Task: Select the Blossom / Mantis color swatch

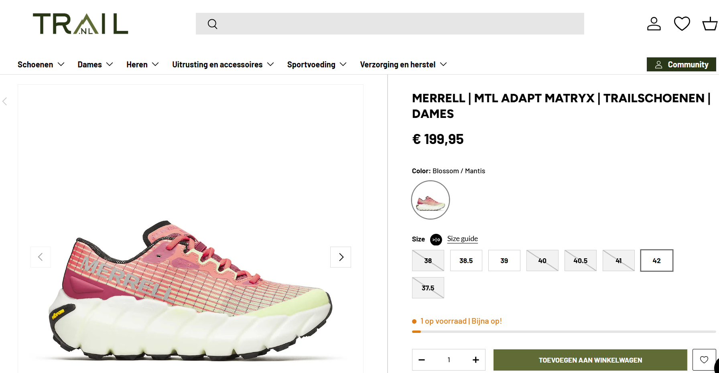Action: pos(430,199)
